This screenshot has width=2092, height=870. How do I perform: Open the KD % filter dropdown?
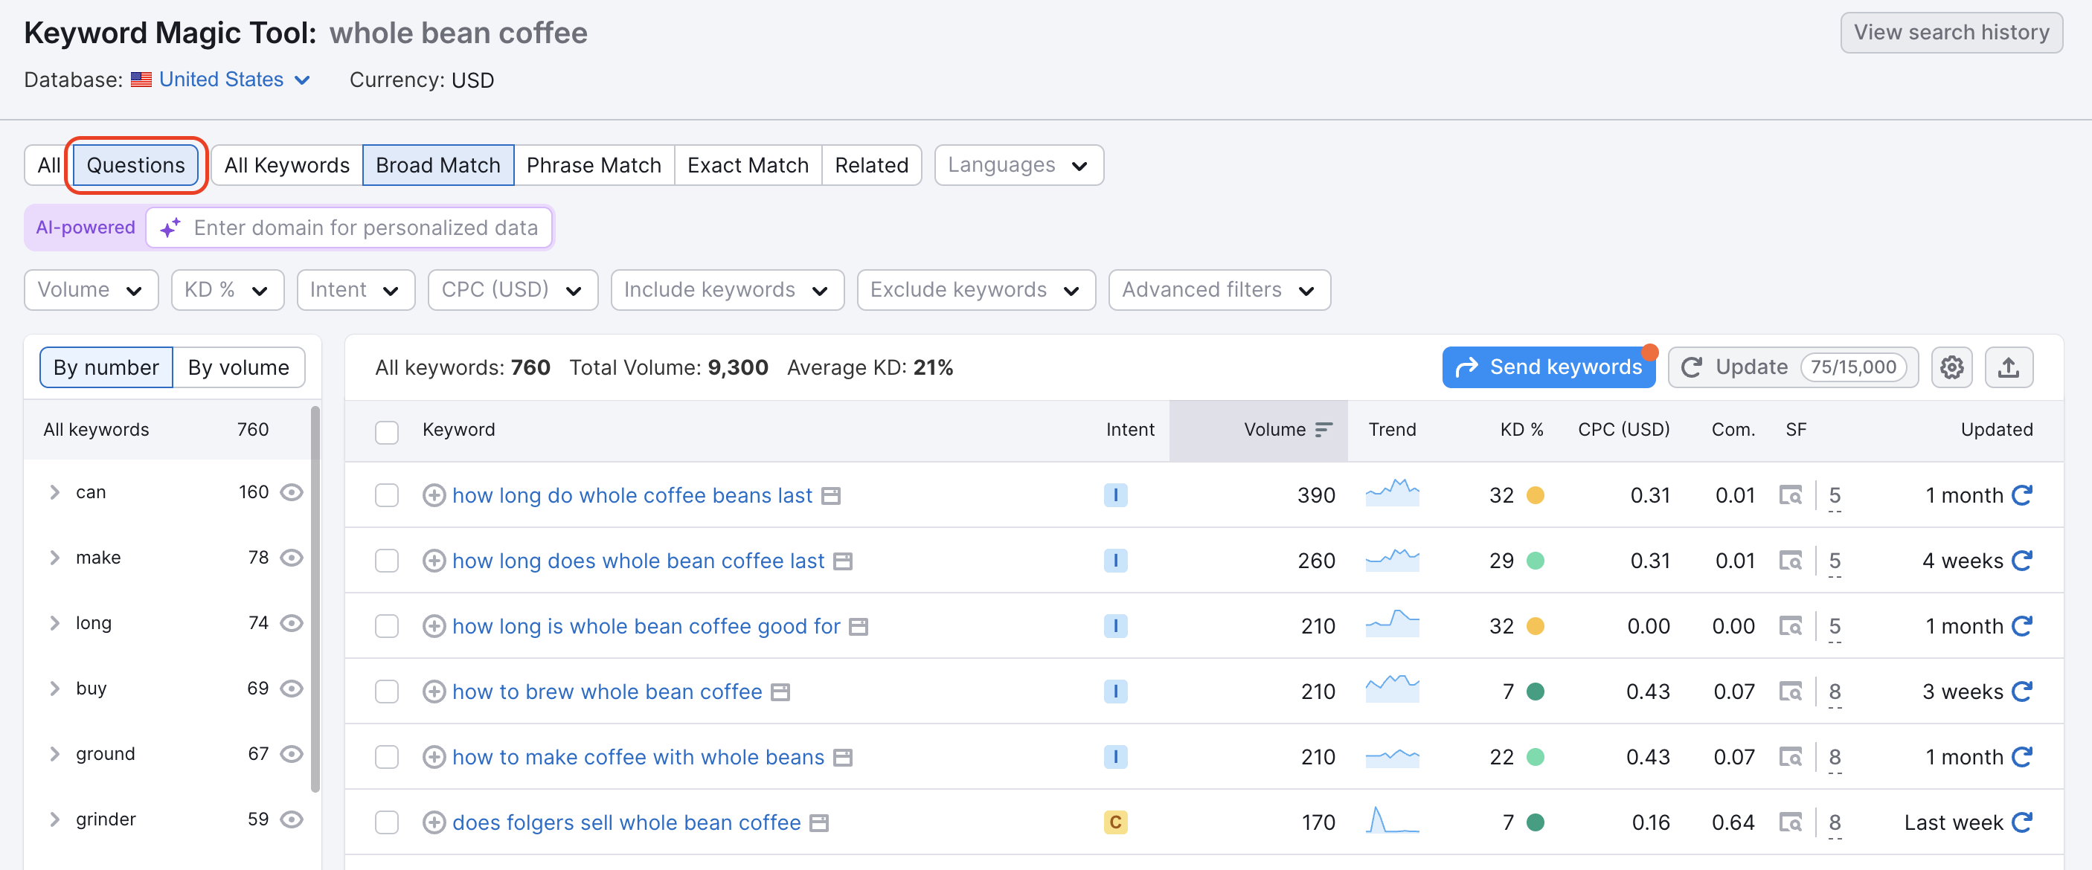click(228, 289)
